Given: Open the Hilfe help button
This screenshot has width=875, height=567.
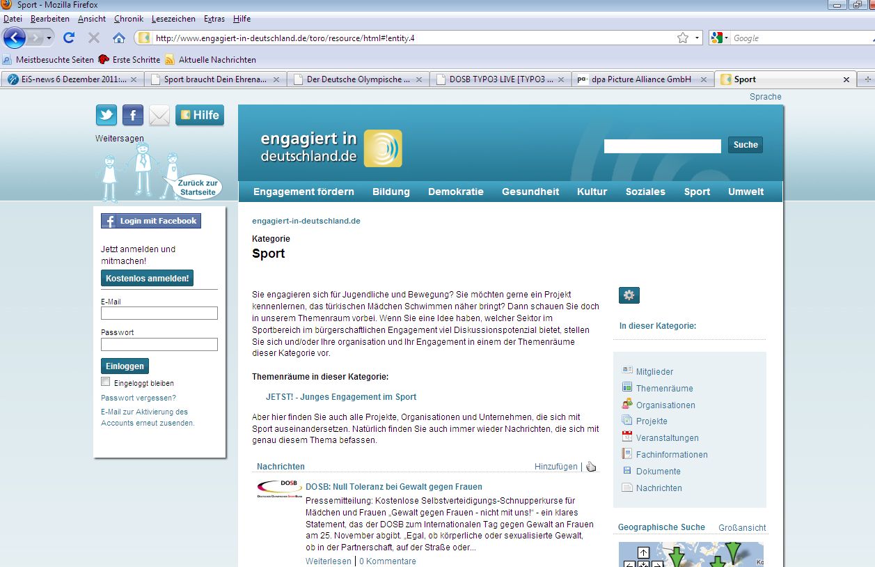Looking at the screenshot, I should pos(200,115).
